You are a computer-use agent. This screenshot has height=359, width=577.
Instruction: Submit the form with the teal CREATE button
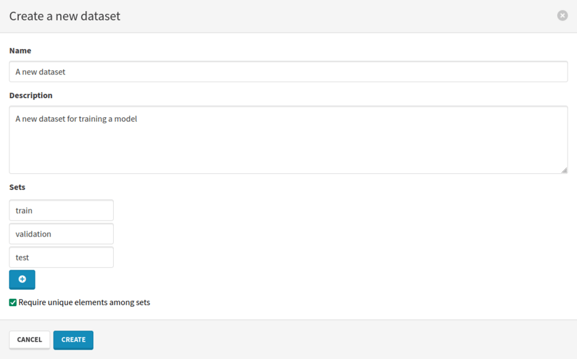73,340
